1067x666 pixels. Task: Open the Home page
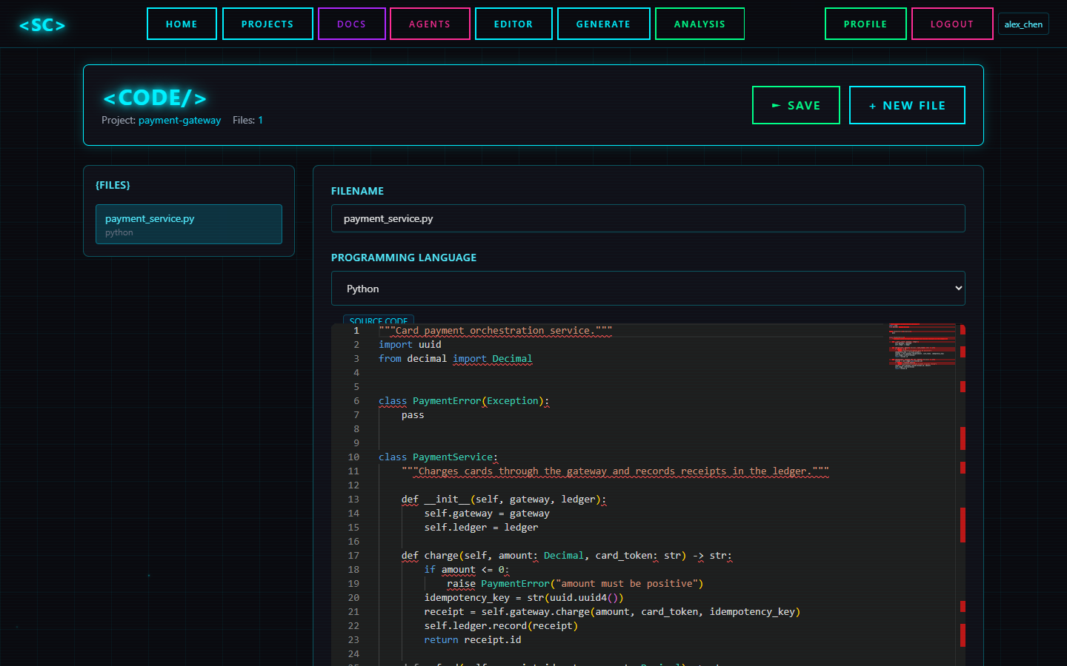pos(182,24)
